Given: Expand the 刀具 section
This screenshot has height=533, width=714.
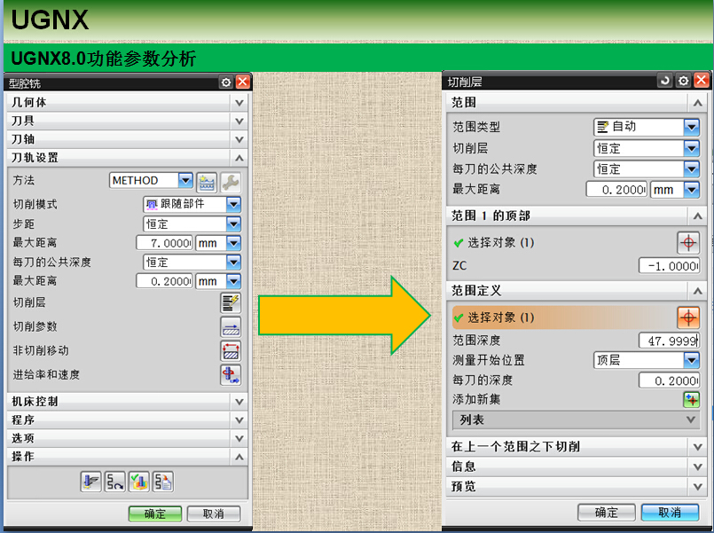Looking at the screenshot, I should 239,121.
